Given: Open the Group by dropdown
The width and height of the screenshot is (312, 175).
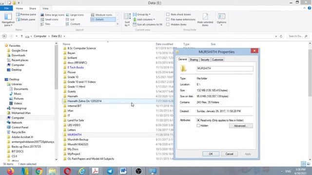Looking at the screenshot, I should click(141, 15).
